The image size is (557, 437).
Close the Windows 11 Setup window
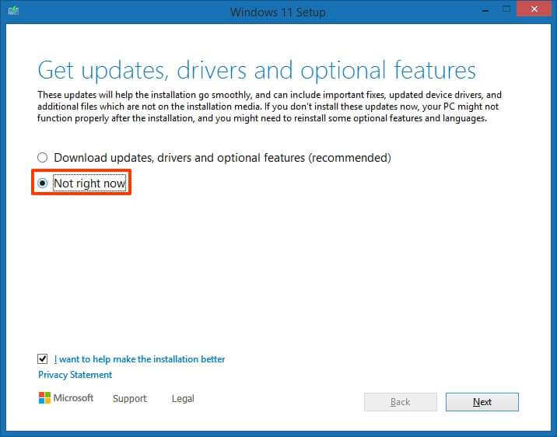[x=534, y=9]
